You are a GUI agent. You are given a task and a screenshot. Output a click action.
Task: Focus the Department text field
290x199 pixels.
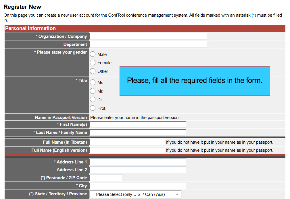(148, 44)
